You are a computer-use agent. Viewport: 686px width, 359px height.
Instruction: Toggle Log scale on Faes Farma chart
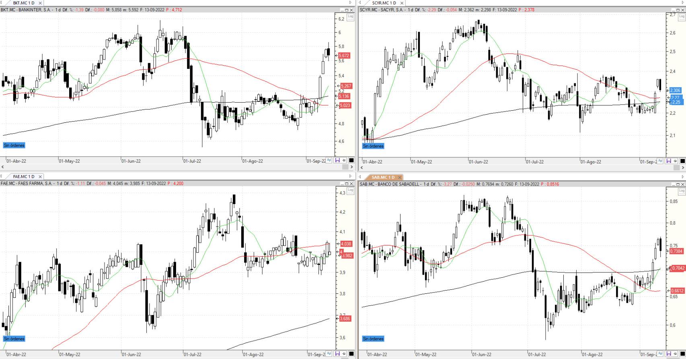click(350, 191)
